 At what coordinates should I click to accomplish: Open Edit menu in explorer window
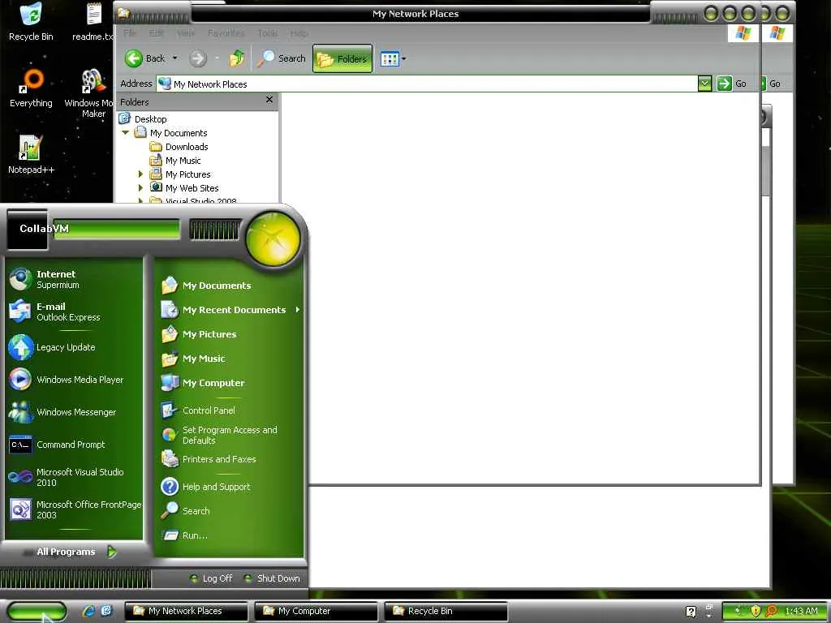[157, 32]
